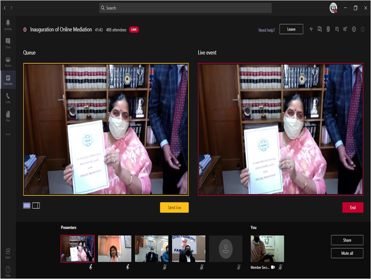Open the Apps store icon

pos(8,253)
